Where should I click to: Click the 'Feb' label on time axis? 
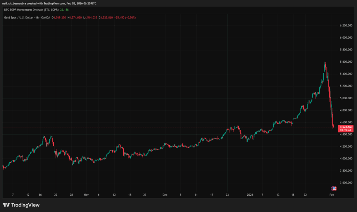tap(332, 195)
